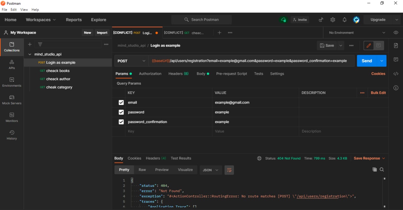Open the History sidebar panel
The height and width of the screenshot is (210, 403).
(12, 135)
